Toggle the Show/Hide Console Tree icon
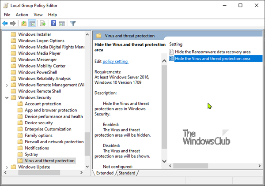265x186 pixels. tap(32, 23)
